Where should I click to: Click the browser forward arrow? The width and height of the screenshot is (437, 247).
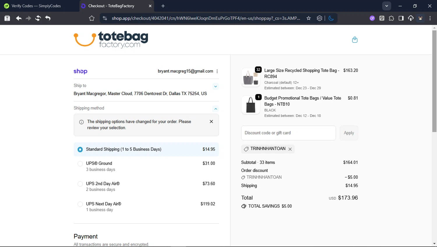pos(28,18)
